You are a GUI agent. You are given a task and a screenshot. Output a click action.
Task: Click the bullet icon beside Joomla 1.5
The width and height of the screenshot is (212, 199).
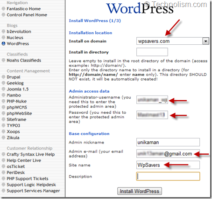(3, 89)
